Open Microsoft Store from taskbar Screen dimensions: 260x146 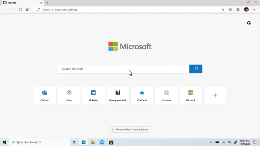tap(111, 142)
